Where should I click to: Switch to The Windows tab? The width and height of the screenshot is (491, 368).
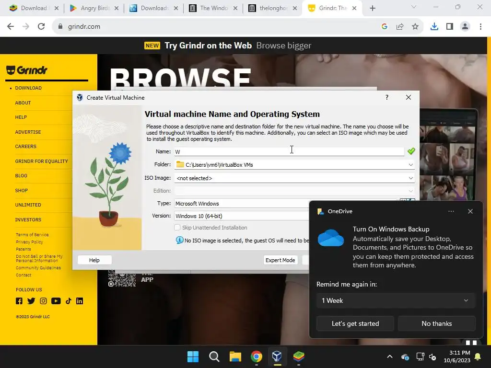pyautogui.click(x=213, y=8)
